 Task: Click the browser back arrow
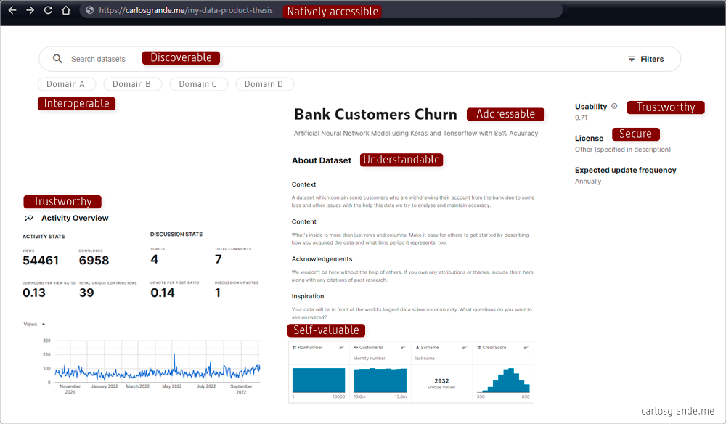coord(12,10)
